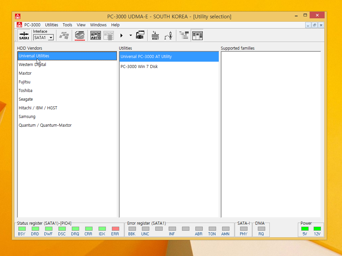This screenshot has width=342, height=256.
Task: Click the red ERR status indicator
Action: (115, 229)
